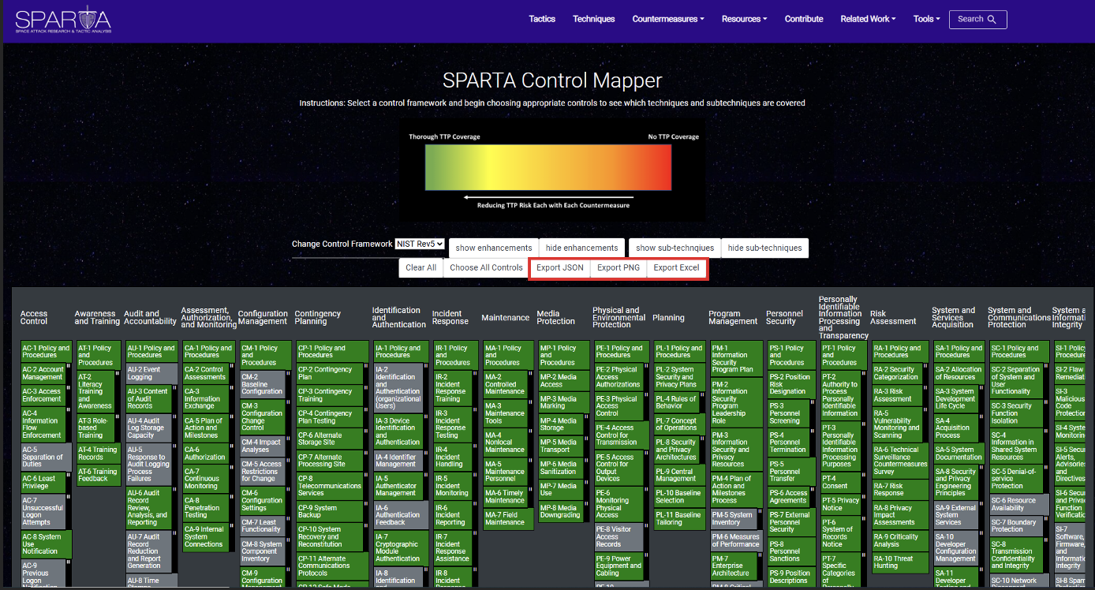Click the Risk Assessment column heading
Image resolution: width=1095 pixels, height=590 pixels.
pyautogui.click(x=893, y=317)
